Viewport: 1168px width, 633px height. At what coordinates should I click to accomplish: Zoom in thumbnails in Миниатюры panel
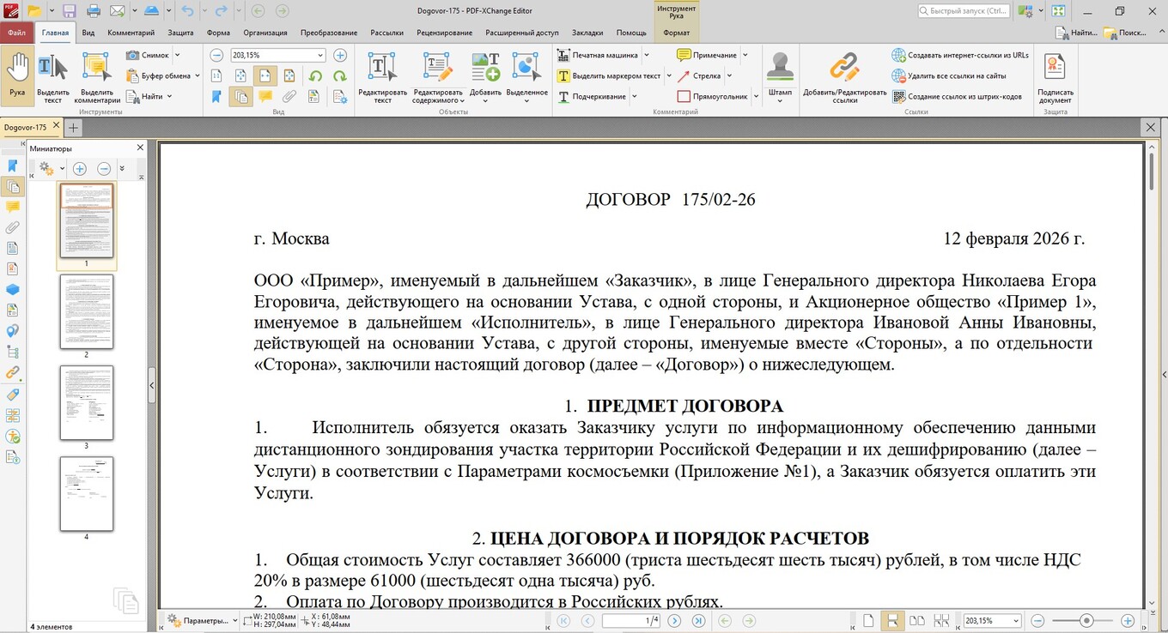click(79, 169)
